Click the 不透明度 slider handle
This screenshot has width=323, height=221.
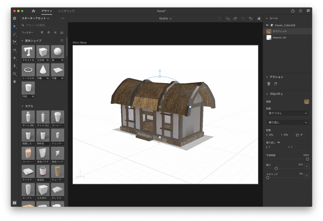(x=307, y=159)
